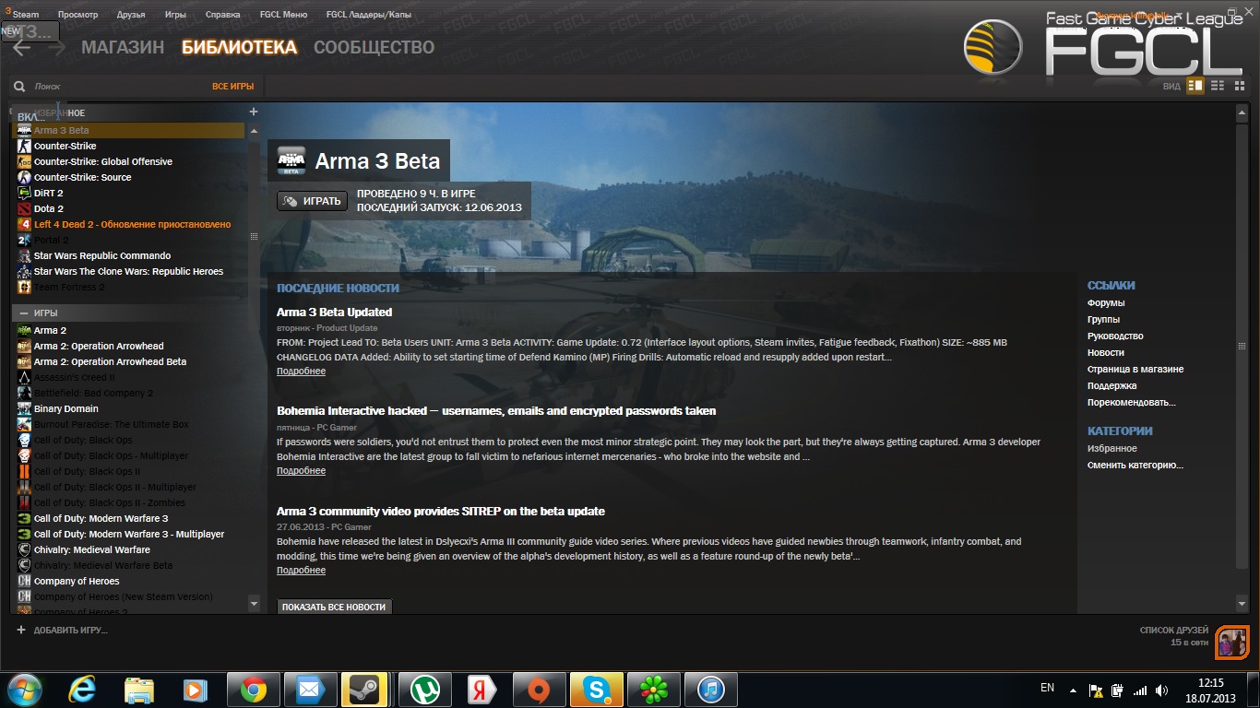This screenshot has height=708, width=1260.
Task: Click the Counter-Strike: Global Offensive icon
Action: (25, 161)
